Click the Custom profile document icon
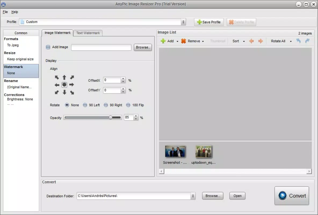This screenshot has height=215, width=318. point(22,22)
